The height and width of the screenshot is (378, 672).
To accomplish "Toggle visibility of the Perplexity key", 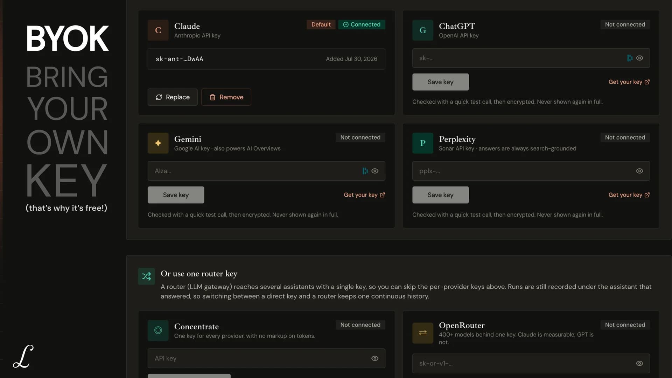I will 639,171.
